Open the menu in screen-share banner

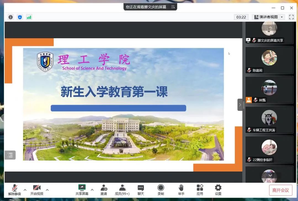tap(173, 7)
